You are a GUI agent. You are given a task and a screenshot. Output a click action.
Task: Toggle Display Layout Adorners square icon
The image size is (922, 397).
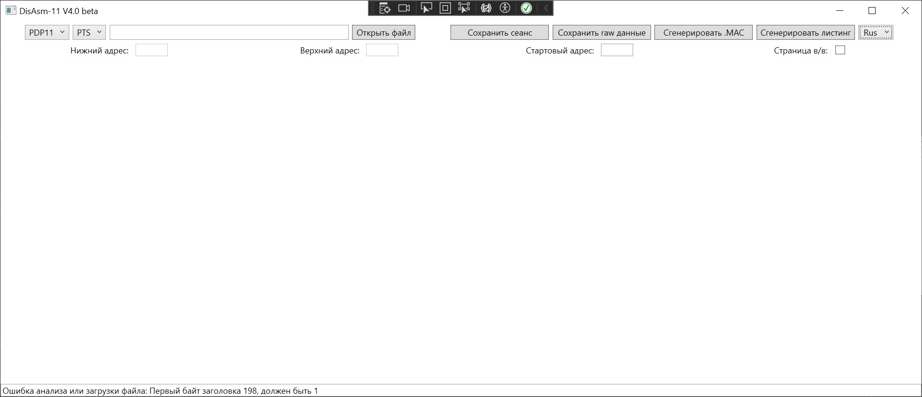445,8
